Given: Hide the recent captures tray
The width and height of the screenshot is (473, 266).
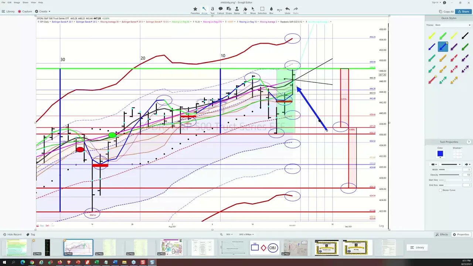Looking at the screenshot, I should point(12,235).
